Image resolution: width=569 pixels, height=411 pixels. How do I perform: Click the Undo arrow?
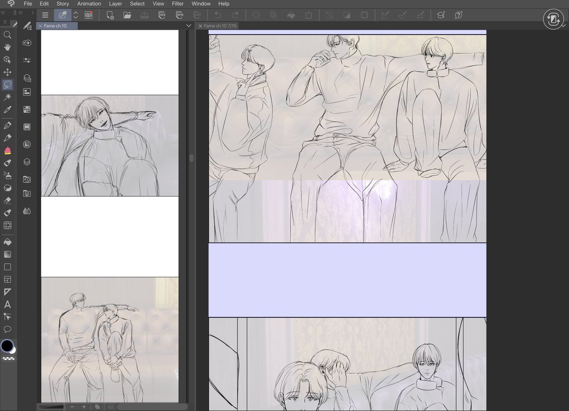pos(218,15)
